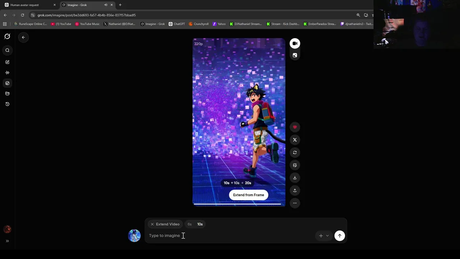Image resolution: width=460 pixels, height=259 pixels.
Task: Open a new browser tab
Action: tap(120, 5)
